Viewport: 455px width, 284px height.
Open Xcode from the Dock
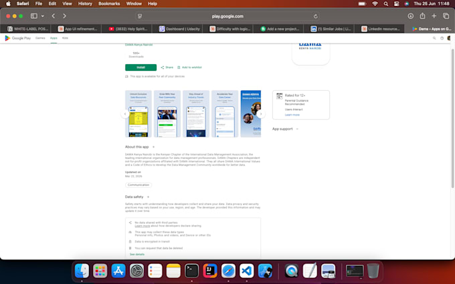(x=265, y=271)
